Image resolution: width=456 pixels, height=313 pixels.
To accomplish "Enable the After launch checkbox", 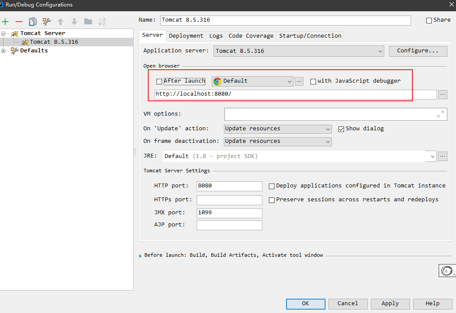I will coord(159,81).
